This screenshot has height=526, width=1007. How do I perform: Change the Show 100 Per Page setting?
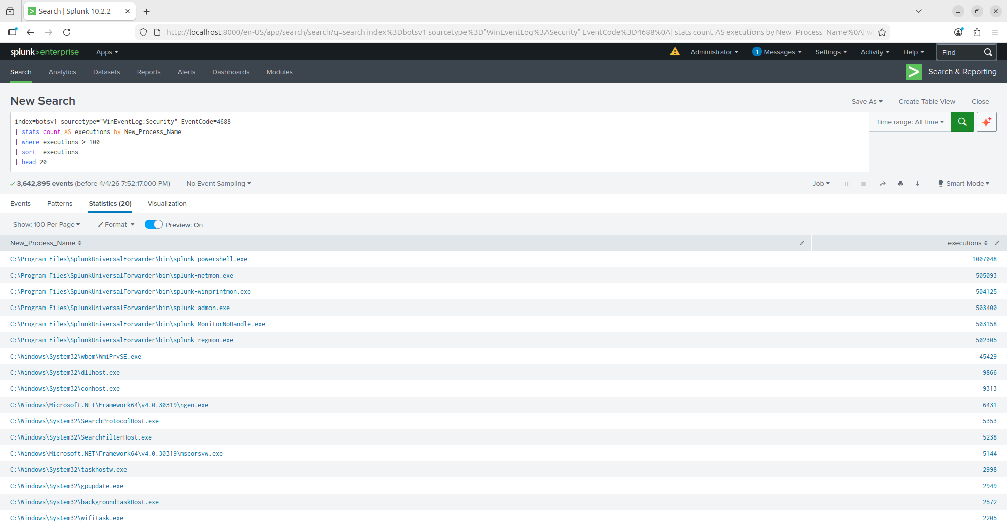(x=47, y=225)
